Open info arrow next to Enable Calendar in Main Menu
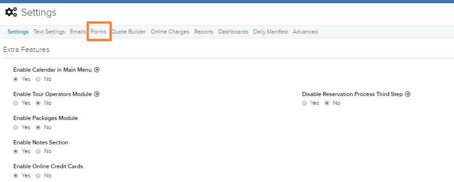Image resolution: width=454 pixels, height=182 pixels. tap(97, 69)
